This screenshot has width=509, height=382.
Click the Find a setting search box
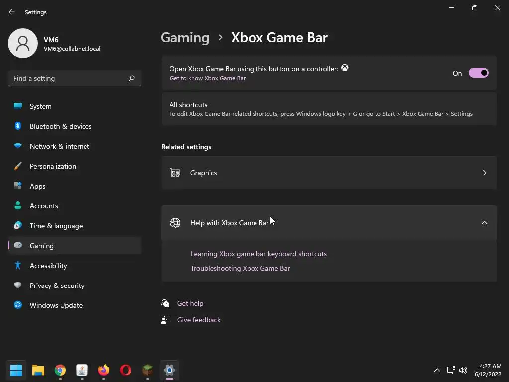coord(75,78)
